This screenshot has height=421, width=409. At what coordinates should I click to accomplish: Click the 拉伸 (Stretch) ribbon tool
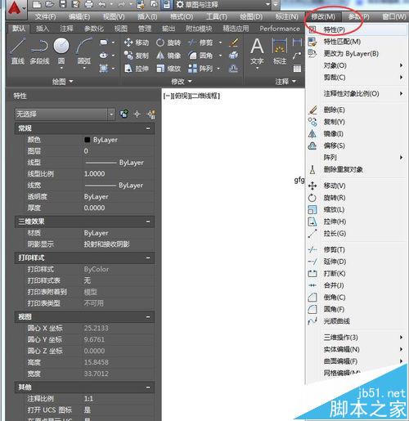(x=137, y=68)
